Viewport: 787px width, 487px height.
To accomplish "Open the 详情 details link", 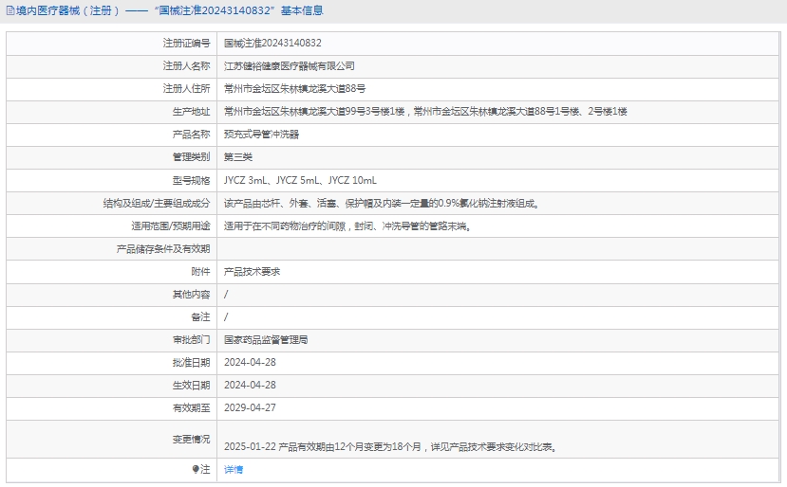I will pyautogui.click(x=234, y=469).
